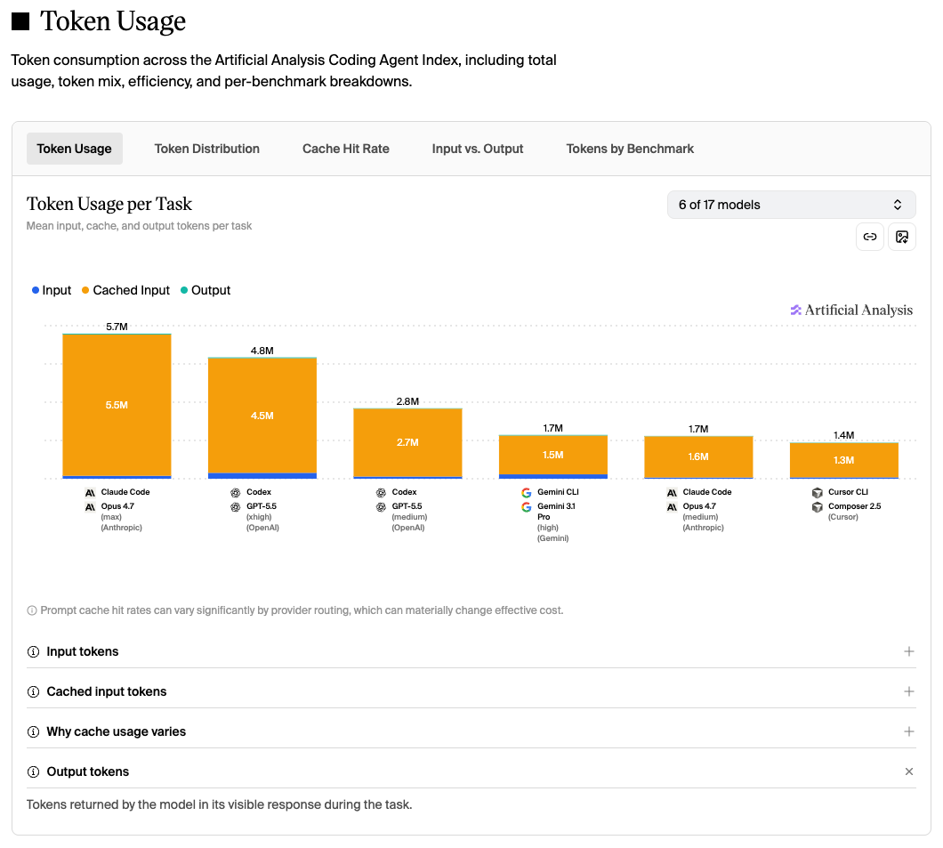This screenshot has height=848, width=943.
Task: Switch to Token Distribution tab
Action: [x=207, y=149]
